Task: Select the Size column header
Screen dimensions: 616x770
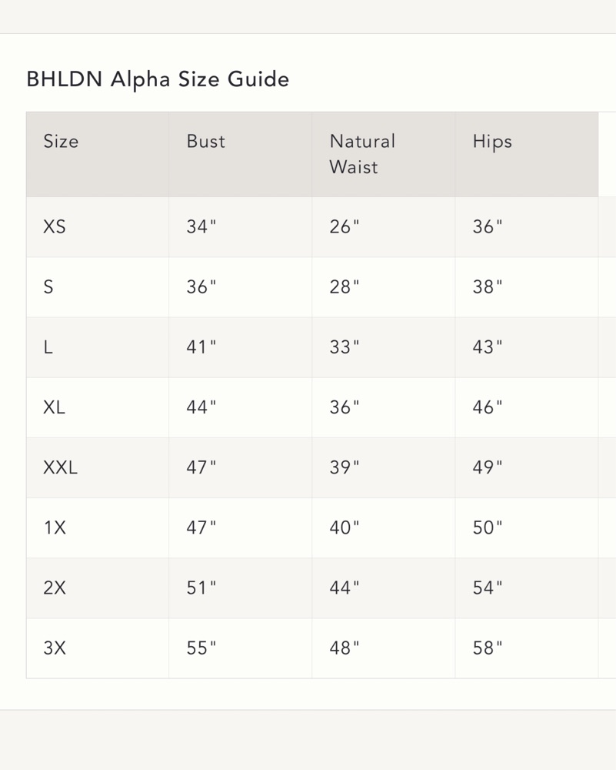Action: tap(61, 142)
